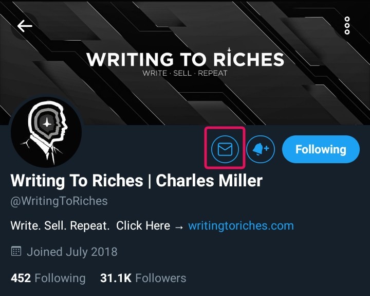Screen dimensions: 370x296
Task: Click the sparkle star inside avatar head
Action: coord(46,124)
